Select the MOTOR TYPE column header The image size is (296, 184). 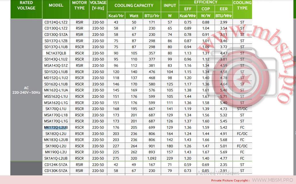click(80, 5)
